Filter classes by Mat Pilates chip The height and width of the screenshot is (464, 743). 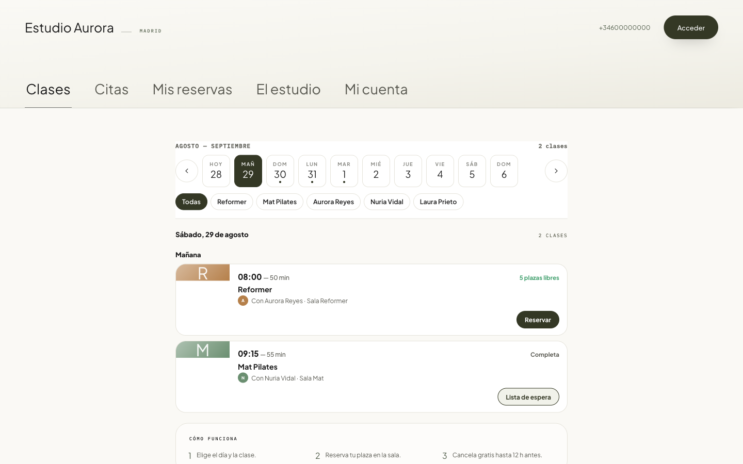tap(280, 202)
